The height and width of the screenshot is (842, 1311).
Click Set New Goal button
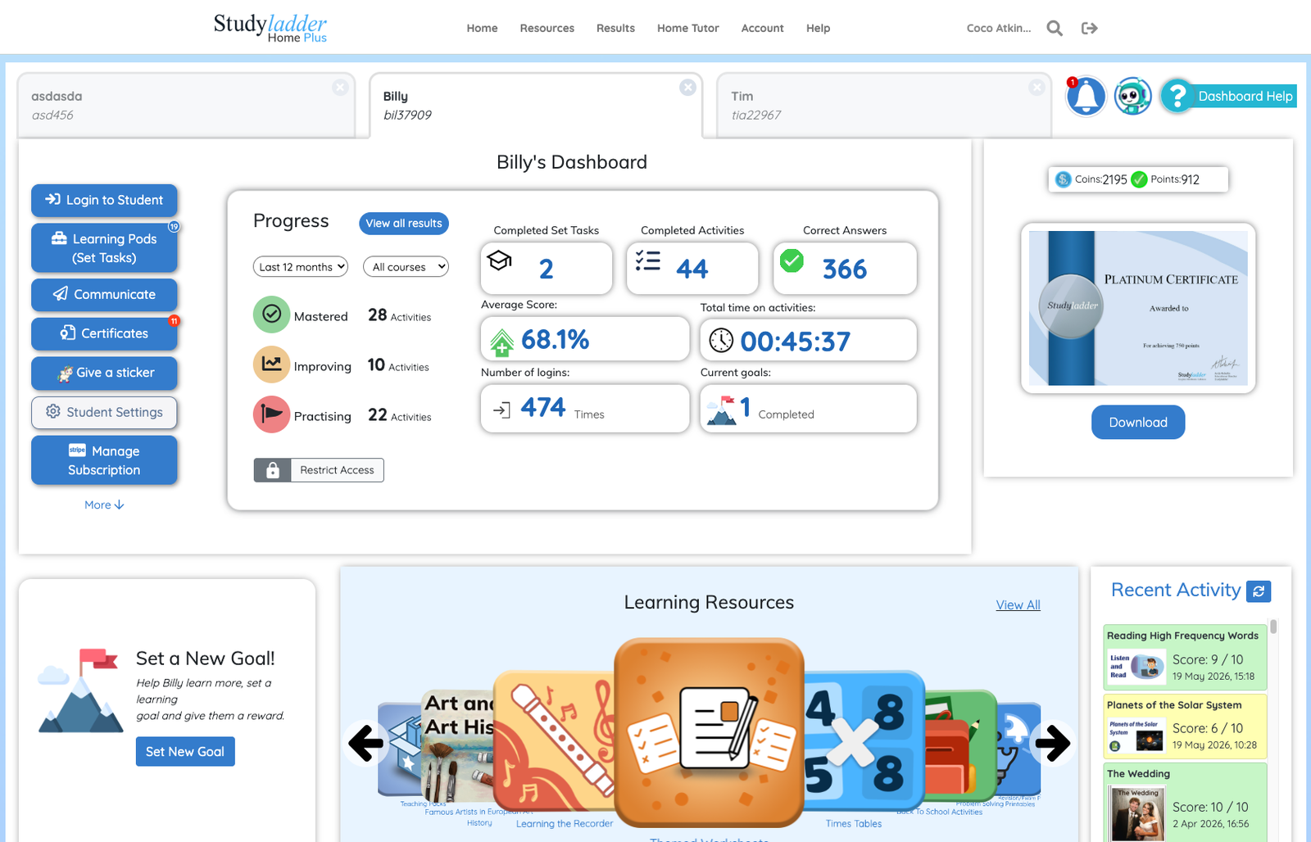pos(185,752)
